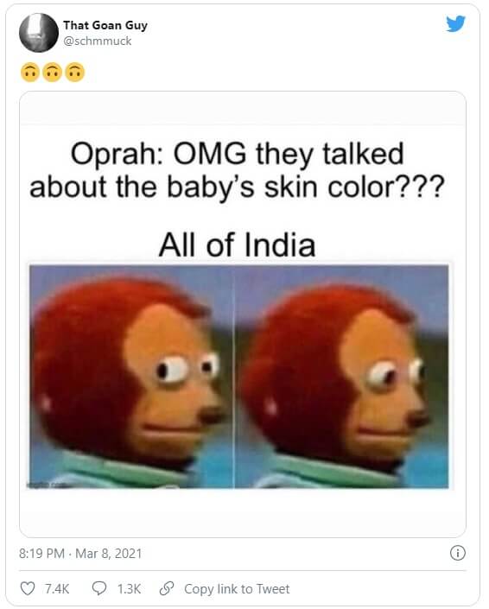Click the first upside-down face emoji
The image size is (489, 609).
tap(30, 73)
